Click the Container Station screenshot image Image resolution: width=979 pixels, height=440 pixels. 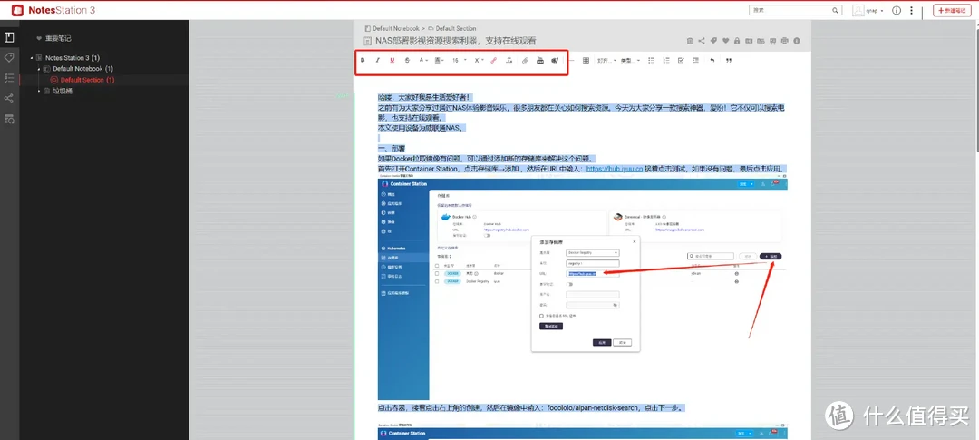point(583,288)
